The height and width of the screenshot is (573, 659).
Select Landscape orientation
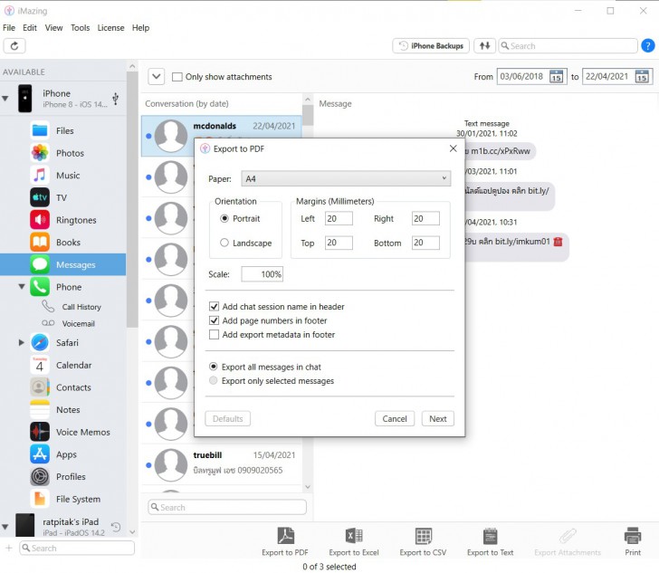click(x=224, y=243)
